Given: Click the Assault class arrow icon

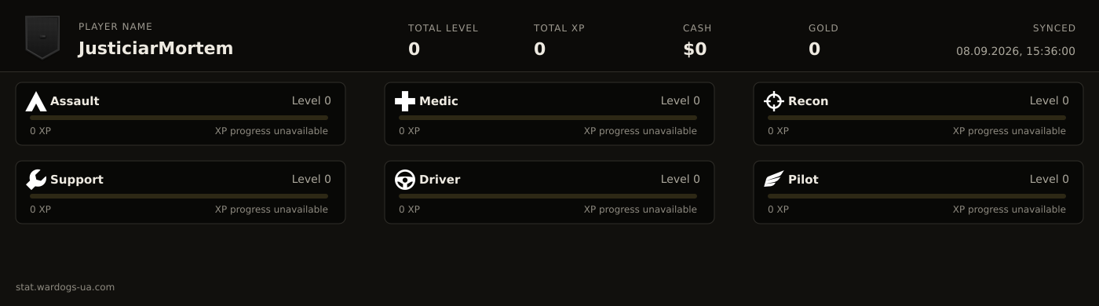Looking at the screenshot, I should tap(36, 101).
